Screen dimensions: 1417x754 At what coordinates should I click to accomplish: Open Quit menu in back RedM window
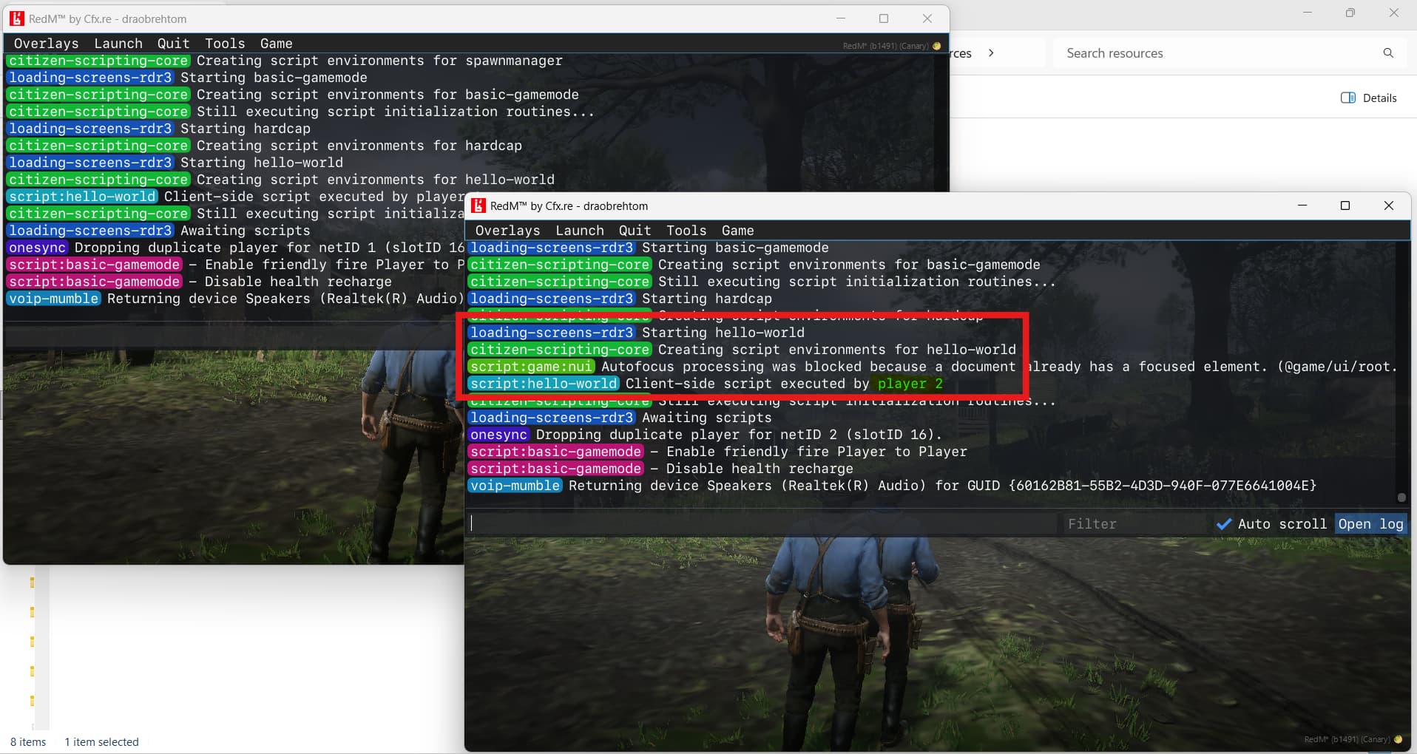point(173,44)
